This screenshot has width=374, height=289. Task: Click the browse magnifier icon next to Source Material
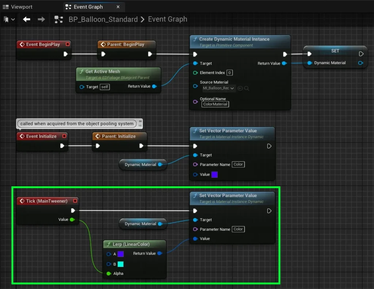pyautogui.click(x=247, y=88)
